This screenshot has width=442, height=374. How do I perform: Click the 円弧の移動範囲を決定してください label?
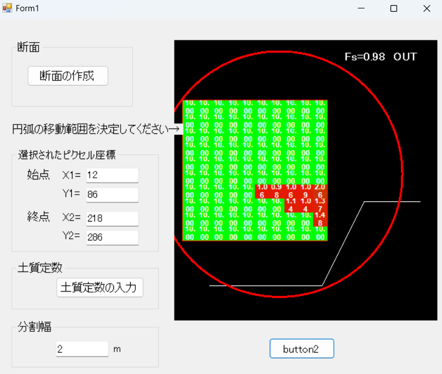(95, 130)
